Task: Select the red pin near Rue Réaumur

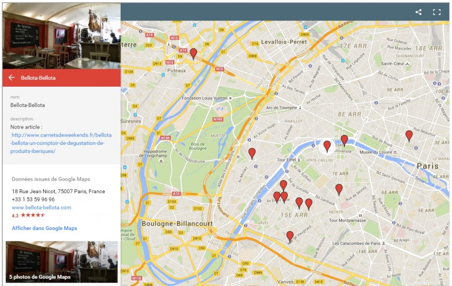Action: coord(409,136)
